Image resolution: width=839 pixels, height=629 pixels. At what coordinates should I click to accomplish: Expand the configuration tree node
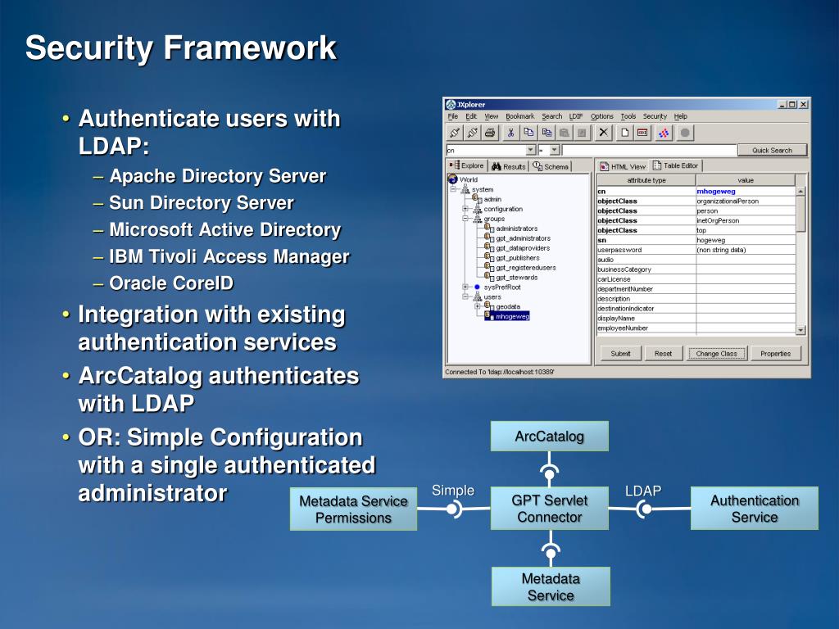pos(465,209)
